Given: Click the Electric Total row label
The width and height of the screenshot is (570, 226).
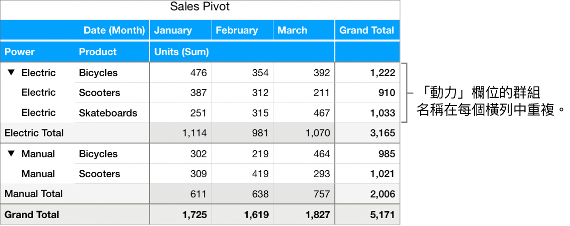Looking at the screenshot, I should (x=34, y=133).
